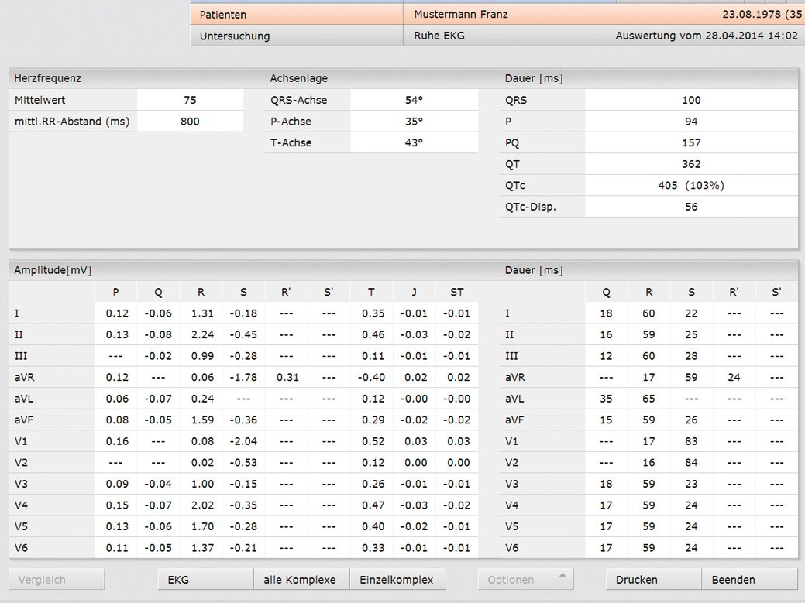This screenshot has height=603, width=805.
Task: Click patient name Mustermann Franz
Action: [x=461, y=15]
